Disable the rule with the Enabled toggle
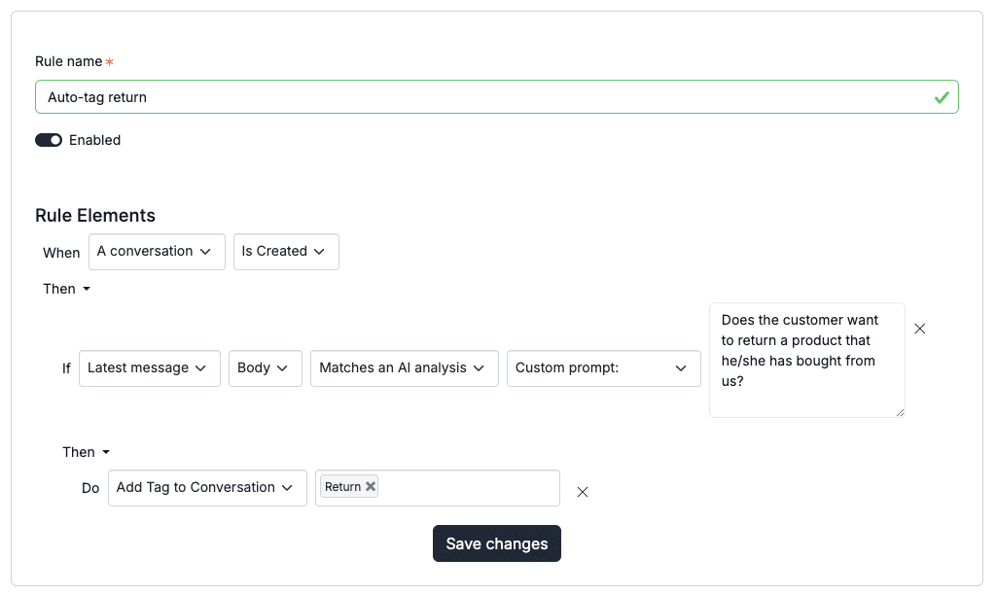 [49, 140]
